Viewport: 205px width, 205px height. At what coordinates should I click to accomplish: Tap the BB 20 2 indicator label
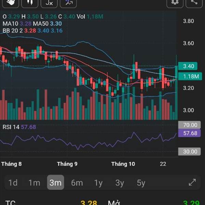[x=11, y=30]
